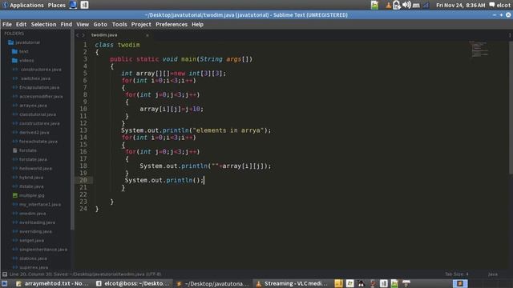Screen dimensions: 513x288
Task: Open the clock showing Fri Nov 24
Action: pos(461,6)
